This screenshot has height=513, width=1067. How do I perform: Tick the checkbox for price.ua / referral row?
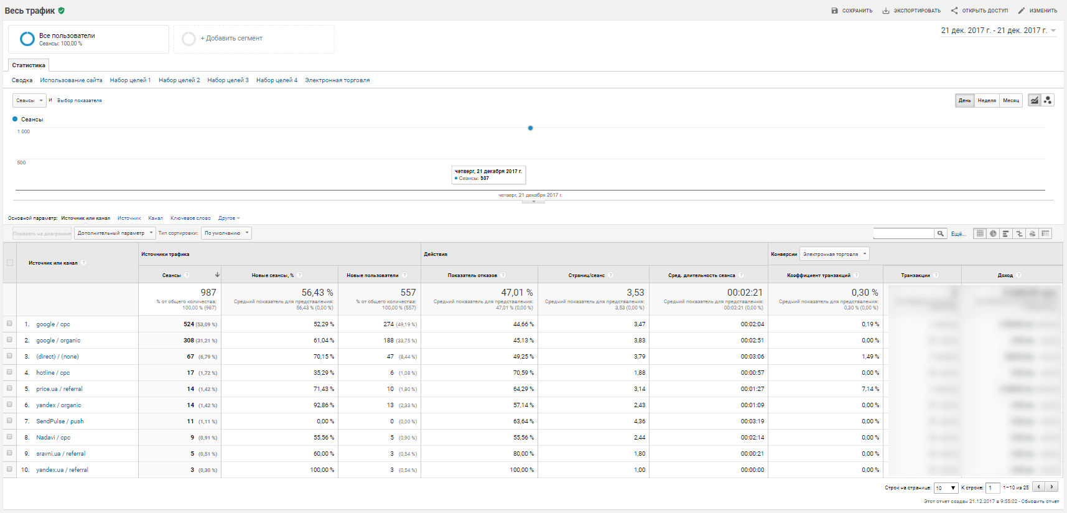tap(9, 388)
